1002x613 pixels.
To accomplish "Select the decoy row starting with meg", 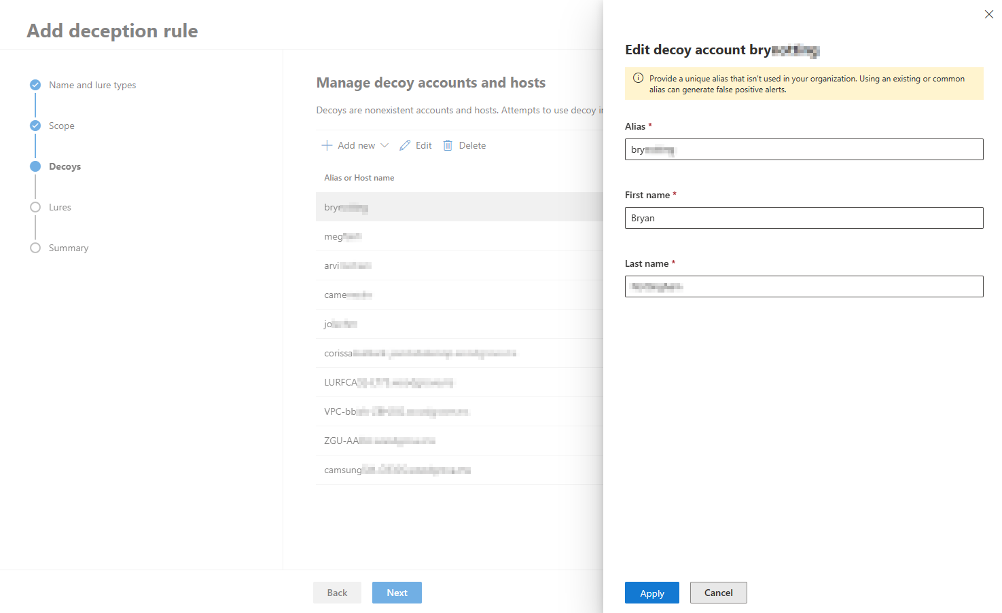I will (459, 236).
